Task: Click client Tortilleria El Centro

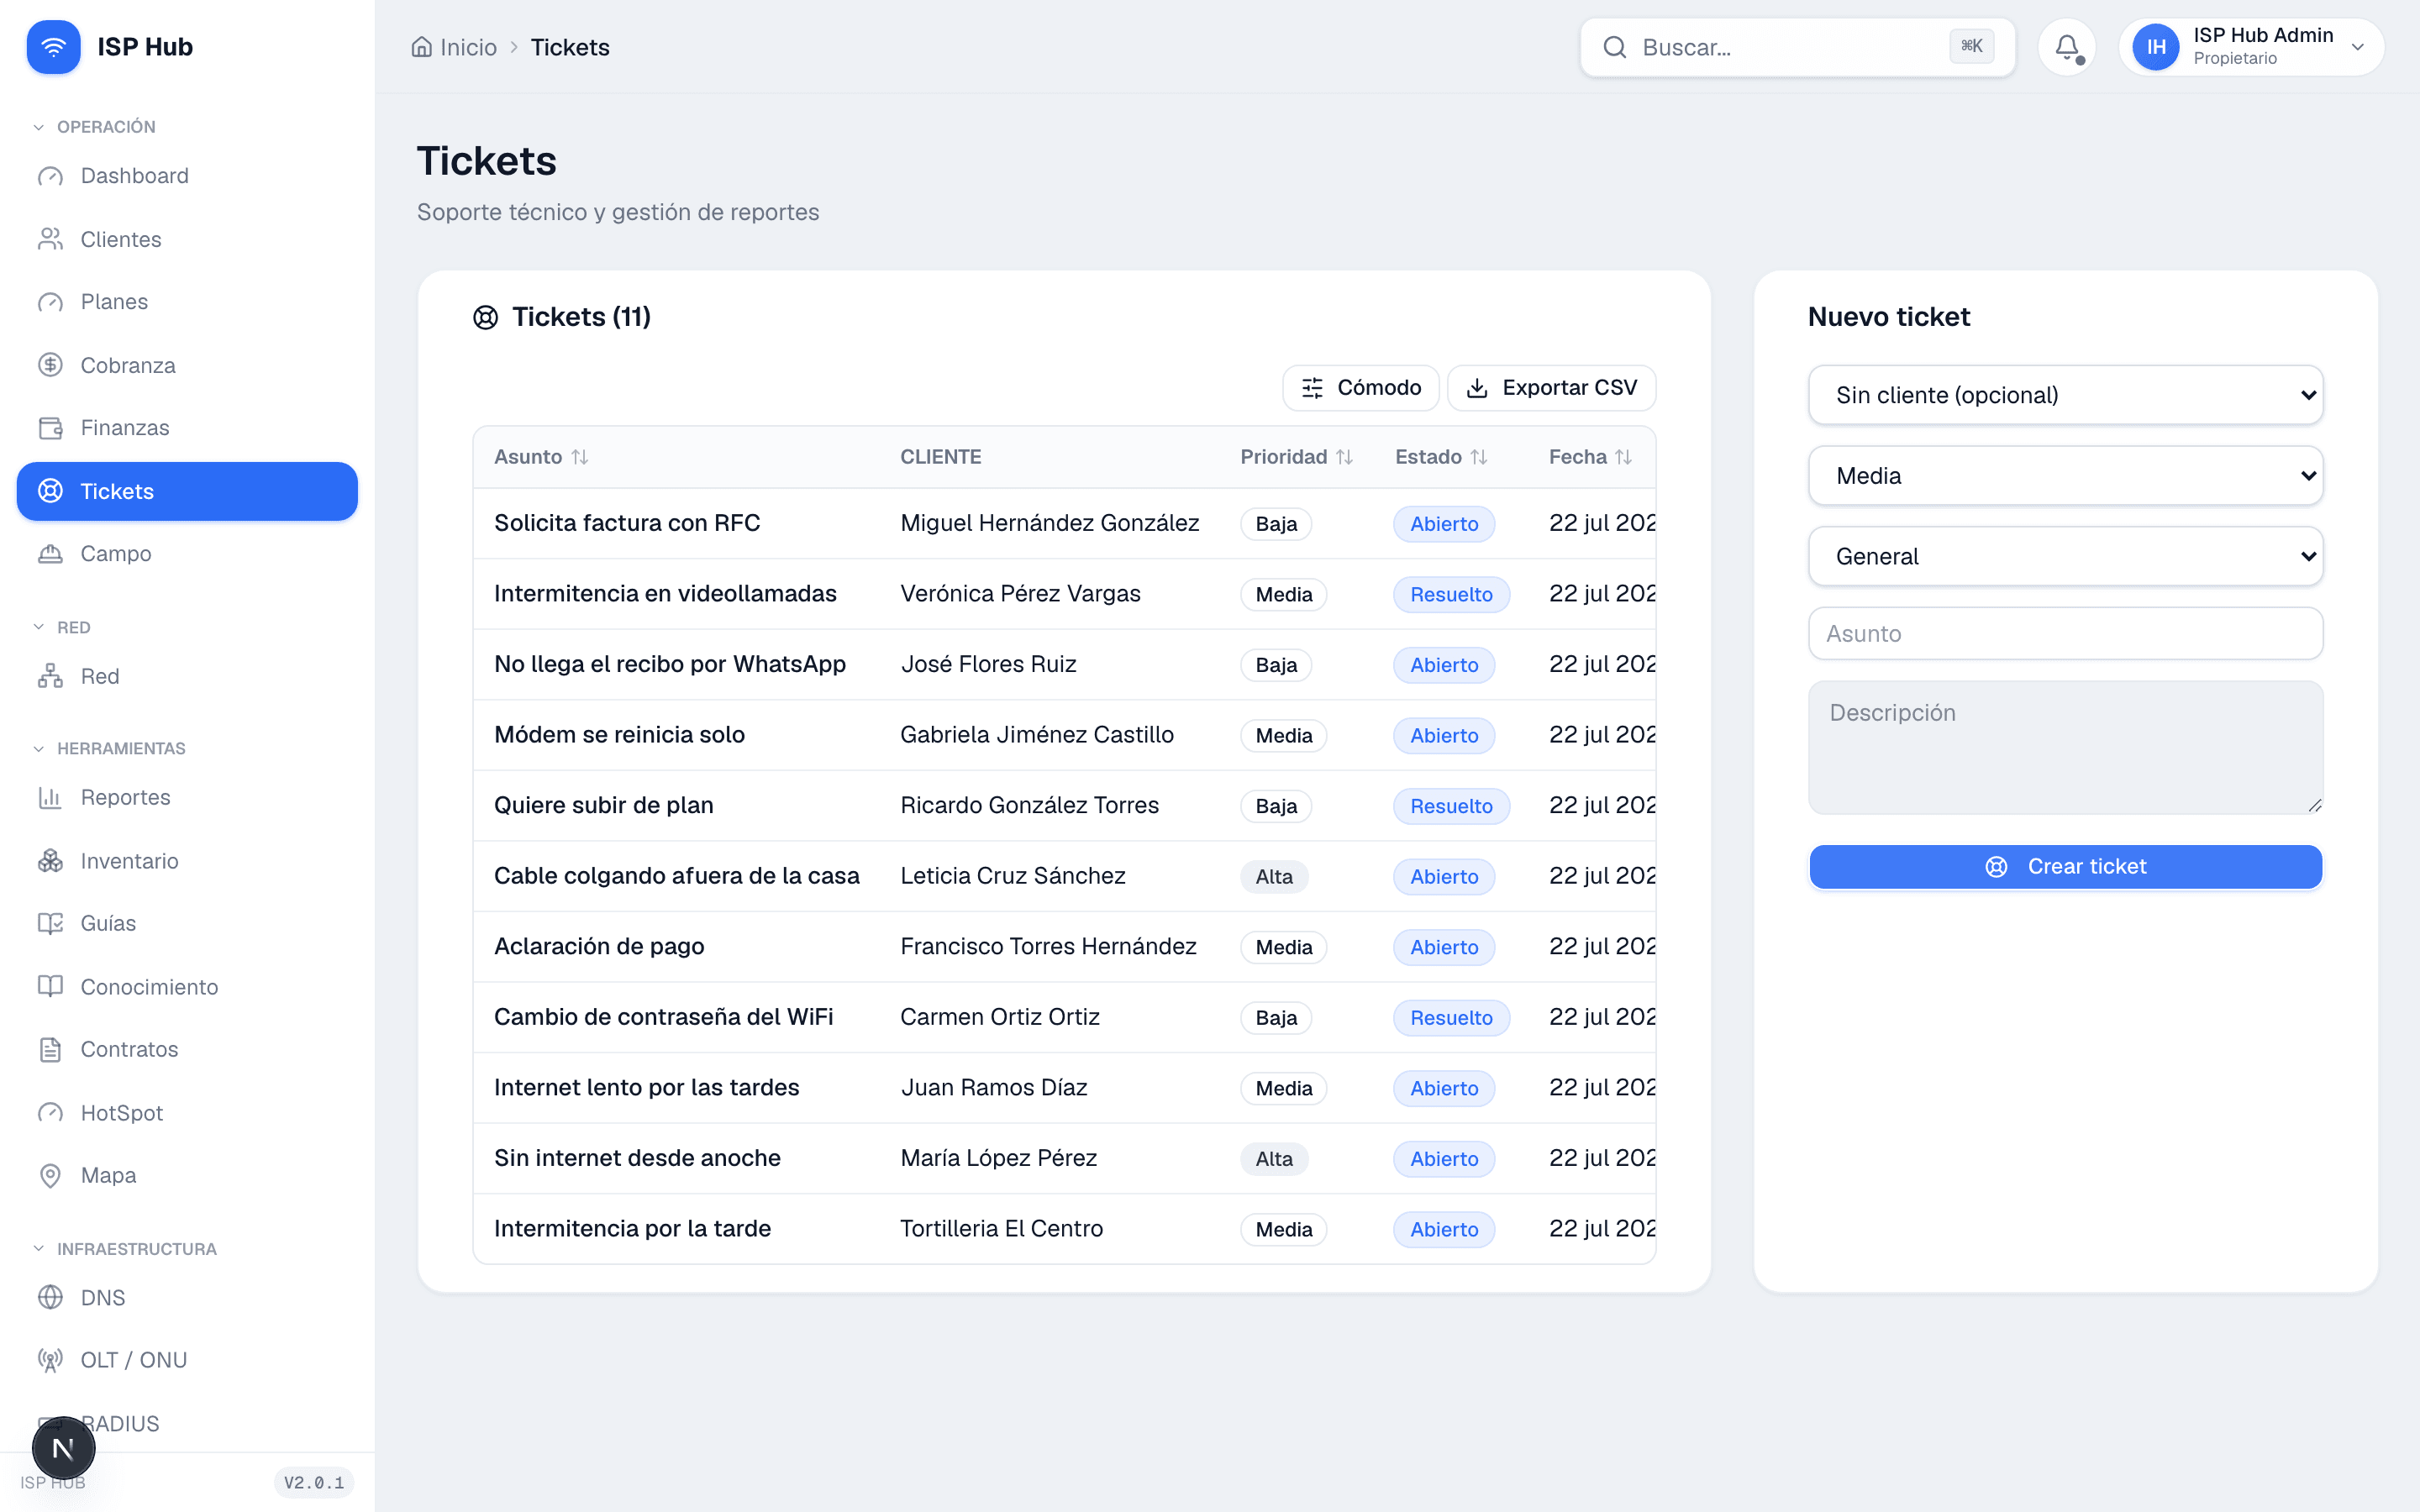Action: (1001, 1229)
